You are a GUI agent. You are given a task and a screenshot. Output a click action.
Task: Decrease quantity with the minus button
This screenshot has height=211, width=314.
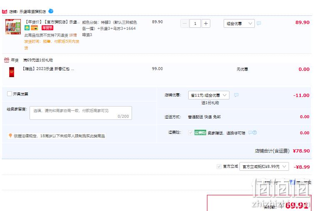[184, 24]
